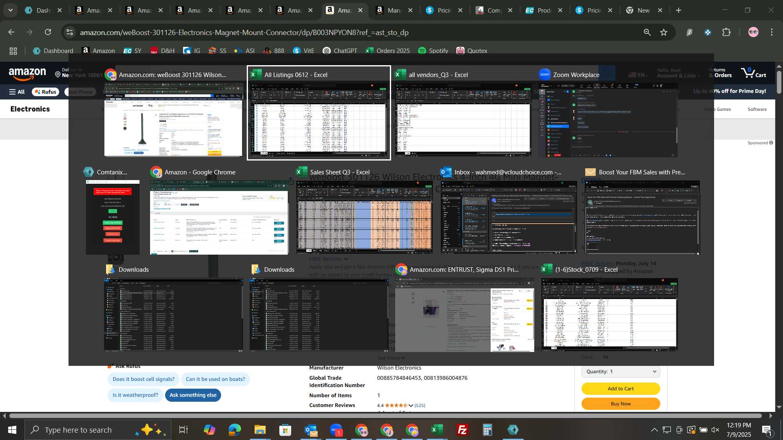
Task: Expand the customer reviews rating chevron
Action: coord(411,405)
